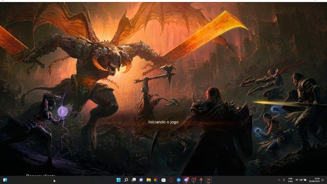Show hidden system tray icons chevron
The width and height of the screenshot is (327, 184).
279,180
